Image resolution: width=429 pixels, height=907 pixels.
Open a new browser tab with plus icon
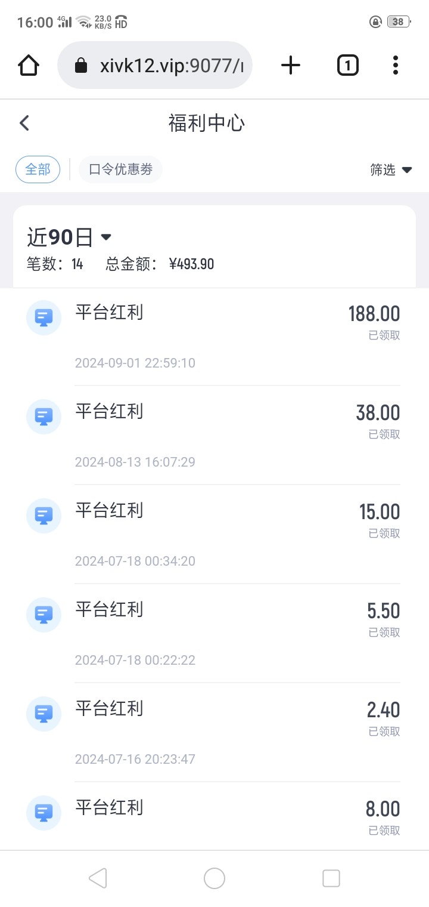[291, 65]
